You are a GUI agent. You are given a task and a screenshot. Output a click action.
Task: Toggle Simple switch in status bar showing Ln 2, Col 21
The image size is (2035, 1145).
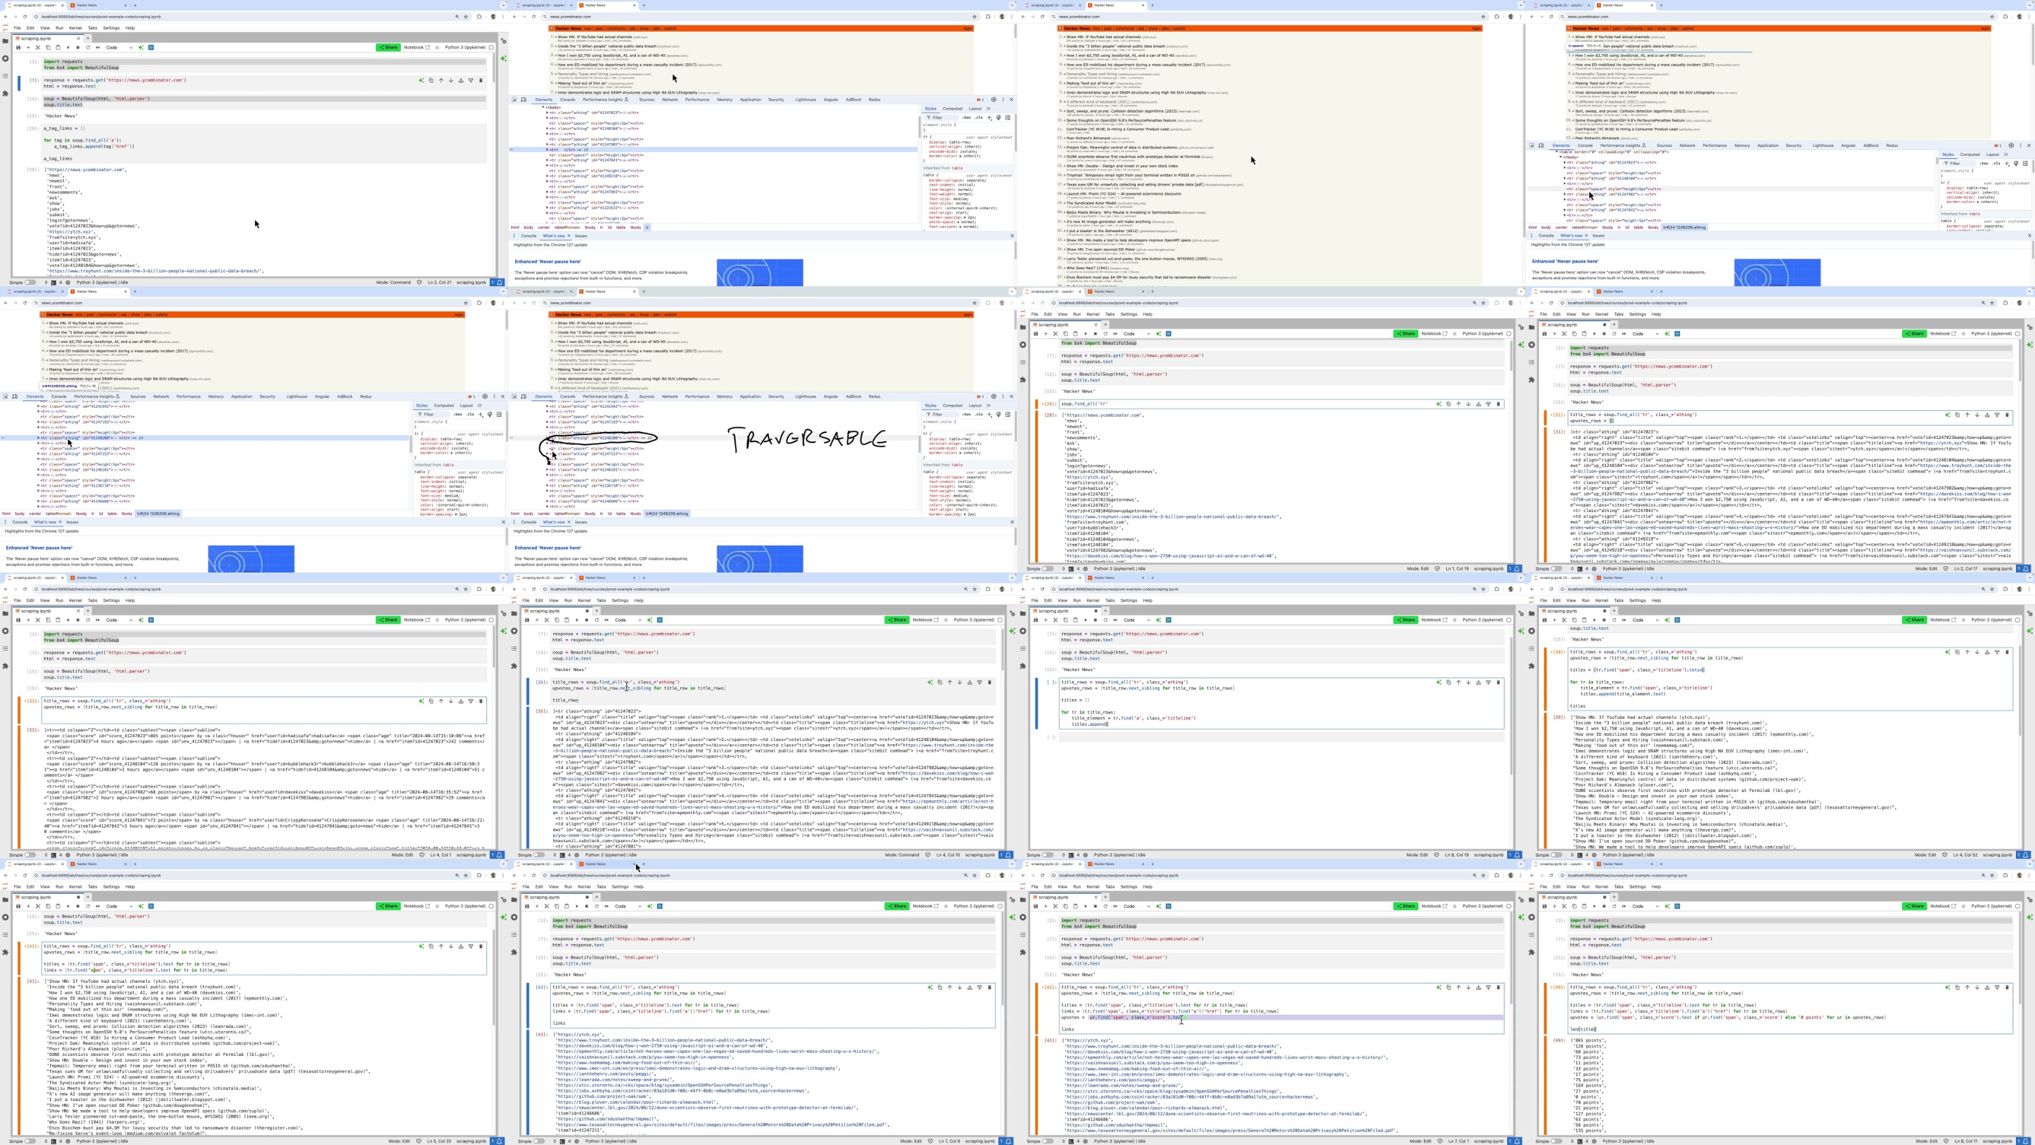(30, 282)
